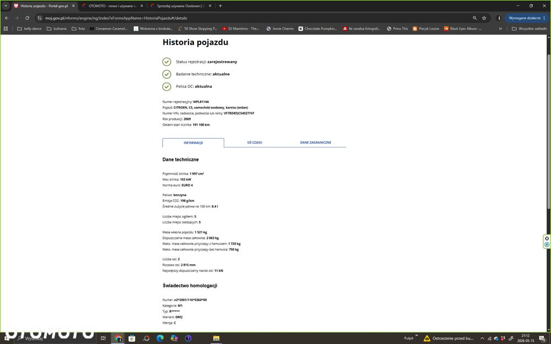Open the new tab plus button
551x344 pixels.
(x=220, y=6)
